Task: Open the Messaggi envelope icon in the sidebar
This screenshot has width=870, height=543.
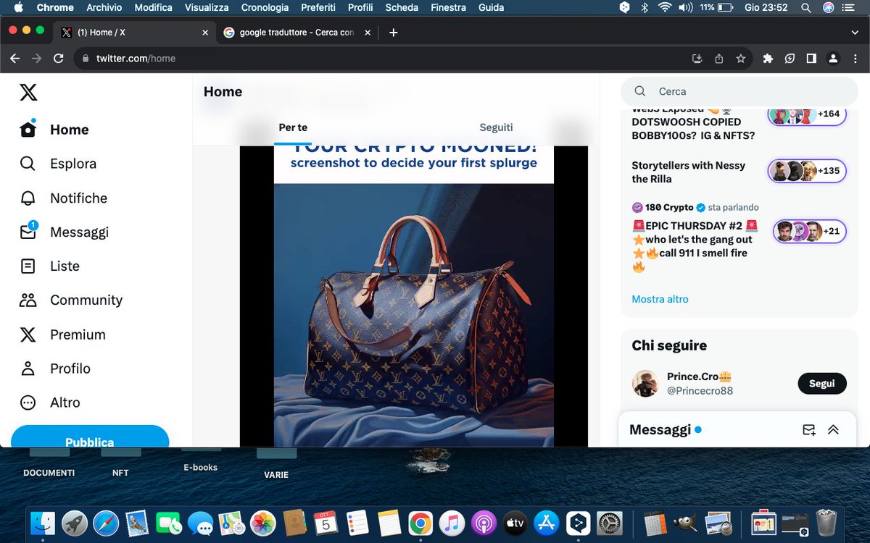Action: pyautogui.click(x=28, y=232)
